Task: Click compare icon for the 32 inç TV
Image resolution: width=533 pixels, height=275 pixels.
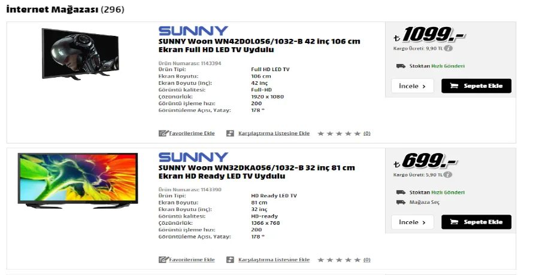Action: (230, 259)
